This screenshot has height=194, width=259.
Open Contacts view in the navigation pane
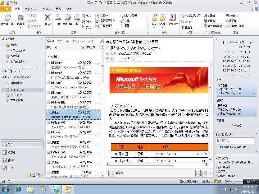coord(22,160)
